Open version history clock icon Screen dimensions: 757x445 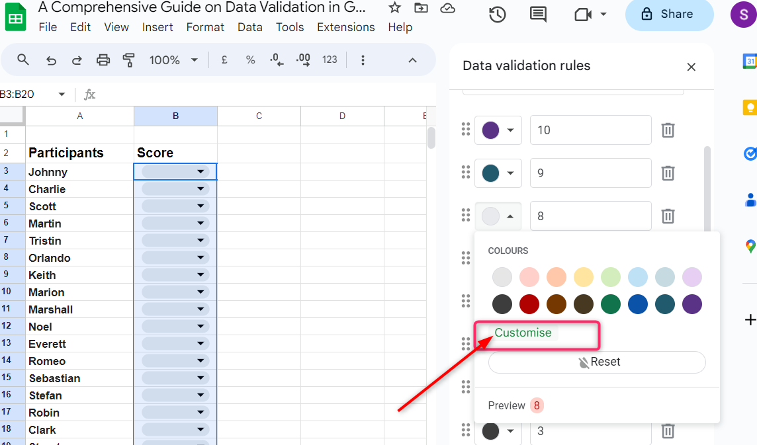[497, 15]
